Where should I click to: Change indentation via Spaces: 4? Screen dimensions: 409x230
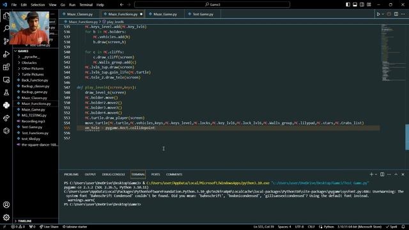coord(284,227)
